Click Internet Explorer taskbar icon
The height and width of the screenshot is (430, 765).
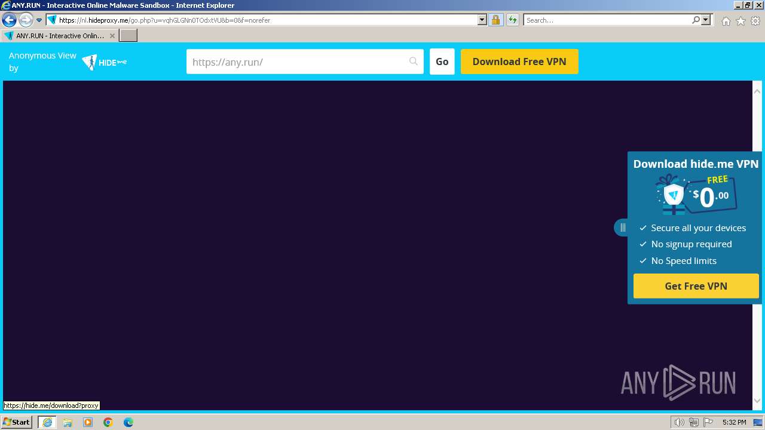click(47, 422)
